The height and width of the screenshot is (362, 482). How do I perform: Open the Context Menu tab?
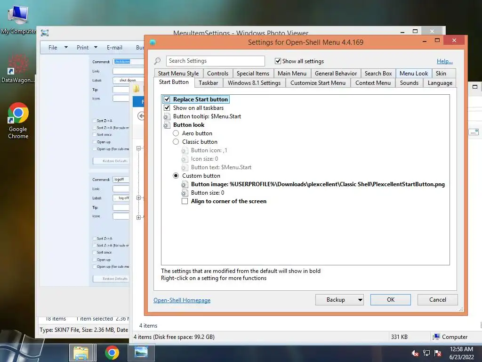[x=373, y=83]
